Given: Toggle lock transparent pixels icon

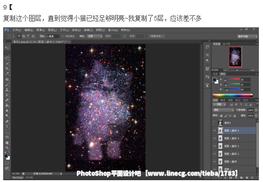Looking at the screenshot, I should (x=221, y=116).
